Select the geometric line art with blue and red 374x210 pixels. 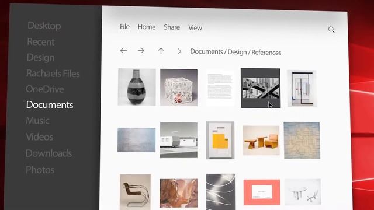pos(302,88)
